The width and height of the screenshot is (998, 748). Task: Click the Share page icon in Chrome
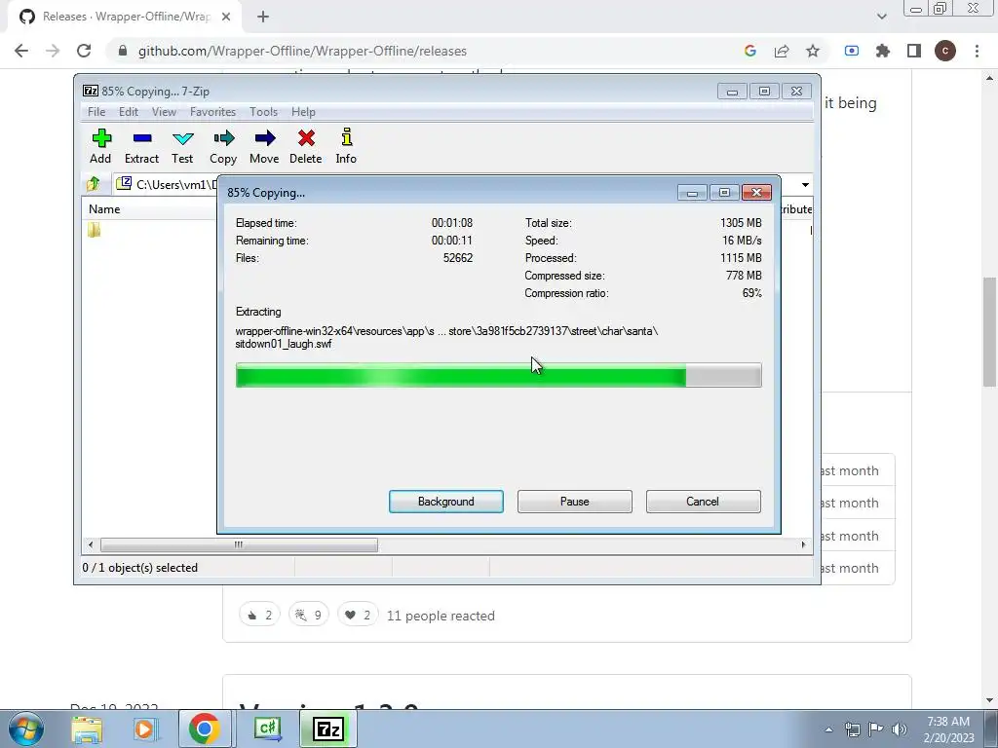click(x=782, y=51)
